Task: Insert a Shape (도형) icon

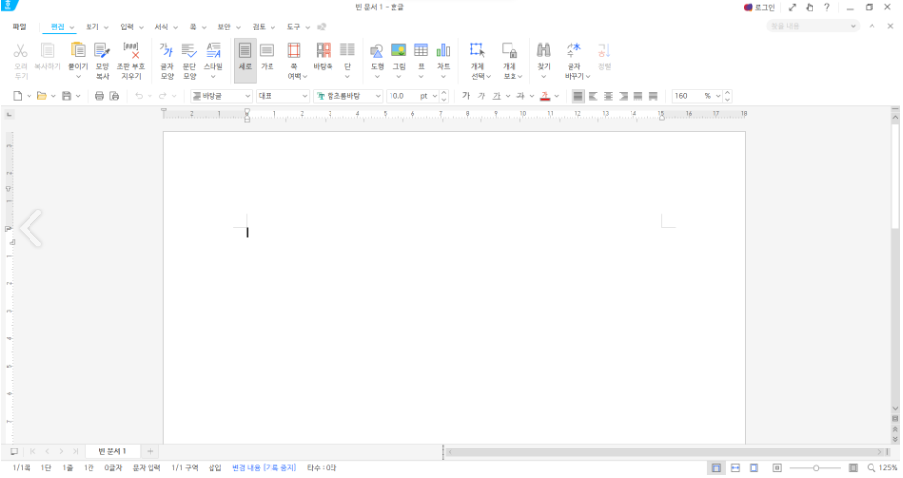Action: [x=377, y=51]
